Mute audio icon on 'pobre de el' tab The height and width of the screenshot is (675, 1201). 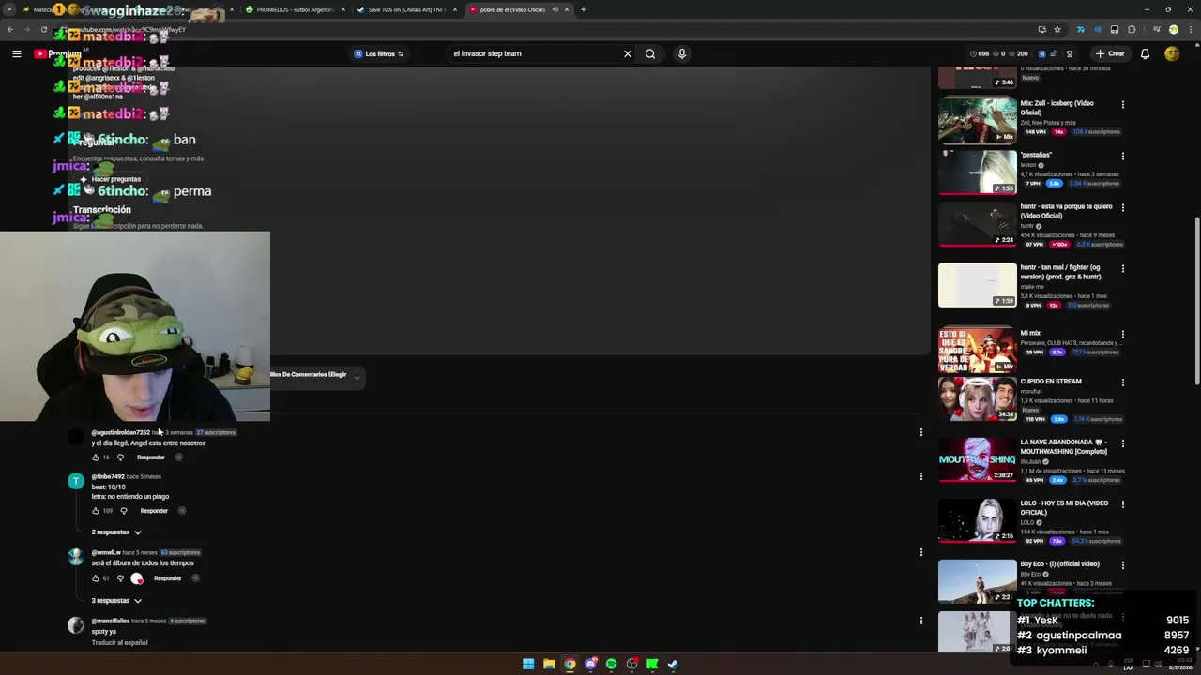555,9
